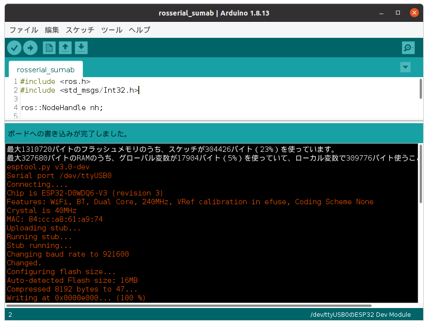428x325 pixels.
Task: Click 'Stub running...' console line
Action: point(39,245)
